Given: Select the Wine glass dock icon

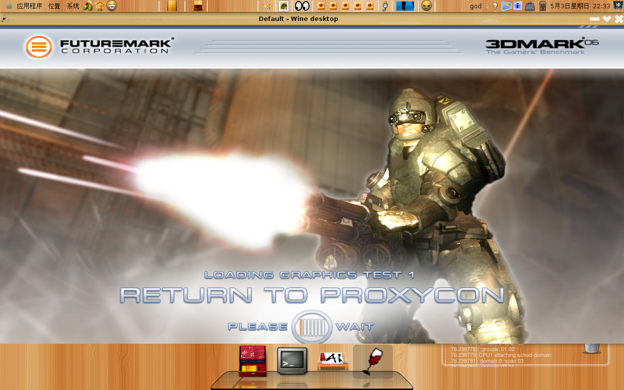Looking at the screenshot, I should (x=373, y=362).
